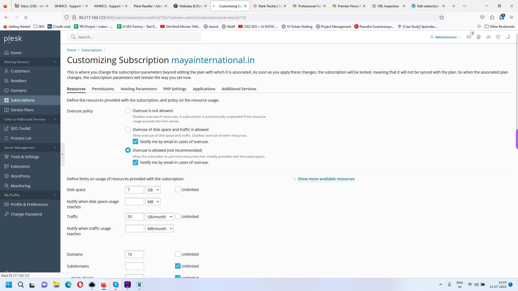Select the Resources tab
This screenshot has width=518, height=291.
76,89
